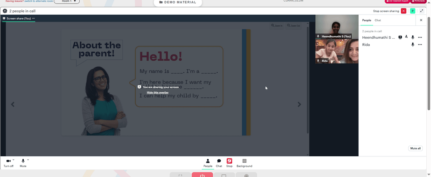The width and height of the screenshot is (431, 177).
Task: Open call settings gear icon
Action: [x=5, y=11]
